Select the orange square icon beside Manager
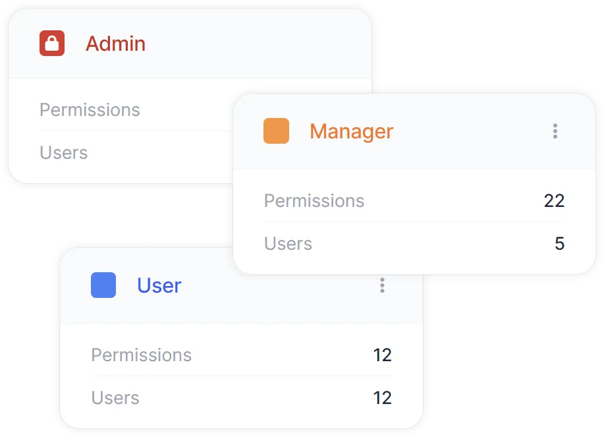Viewport: 604px width, 437px height. (275, 131)
